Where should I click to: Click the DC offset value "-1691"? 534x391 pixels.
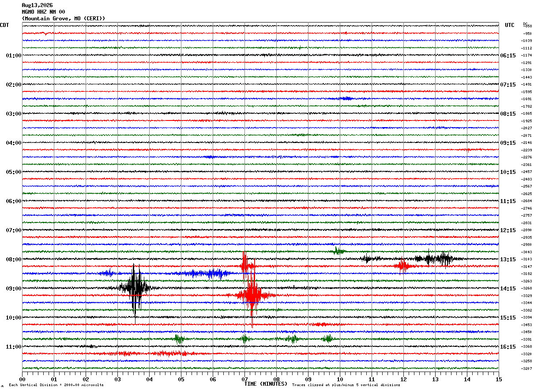[x=526, y=99]
